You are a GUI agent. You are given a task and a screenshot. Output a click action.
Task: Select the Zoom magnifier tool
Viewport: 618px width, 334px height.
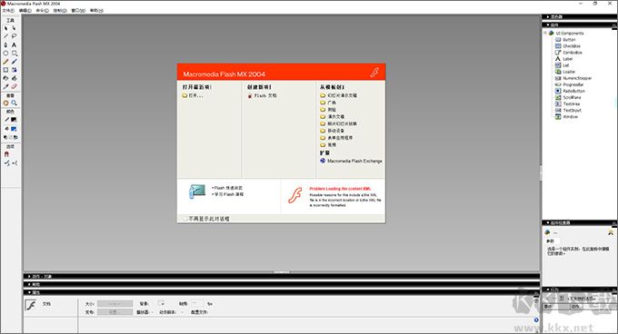click(x=15, y=103)
